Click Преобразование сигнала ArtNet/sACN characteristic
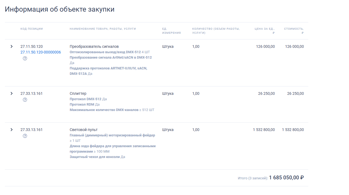 [x=111, y=58]
